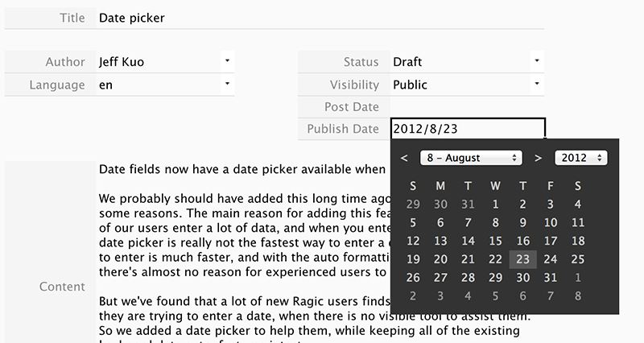Screen dimensions: 644x343
Task: Select August 1 in the calendar
Action: [x=495, y=205]
